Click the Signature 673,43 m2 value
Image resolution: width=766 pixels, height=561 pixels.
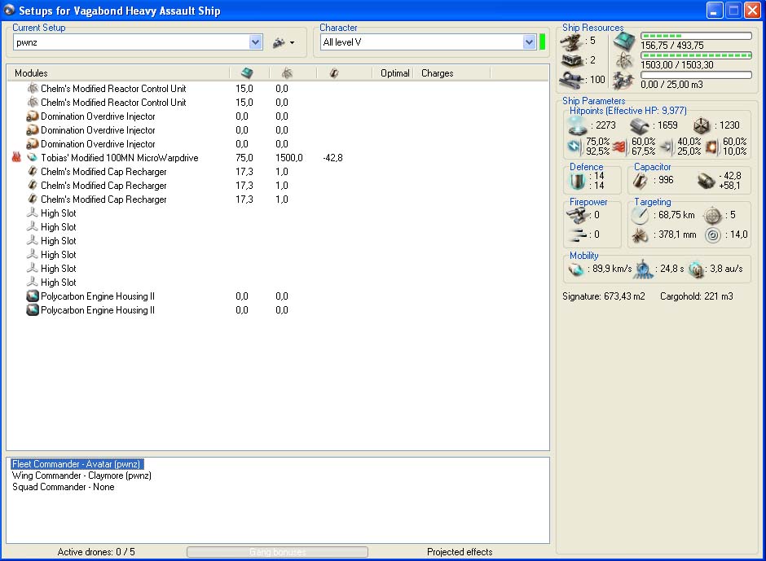pyautogui.click(x=603, y=296)
